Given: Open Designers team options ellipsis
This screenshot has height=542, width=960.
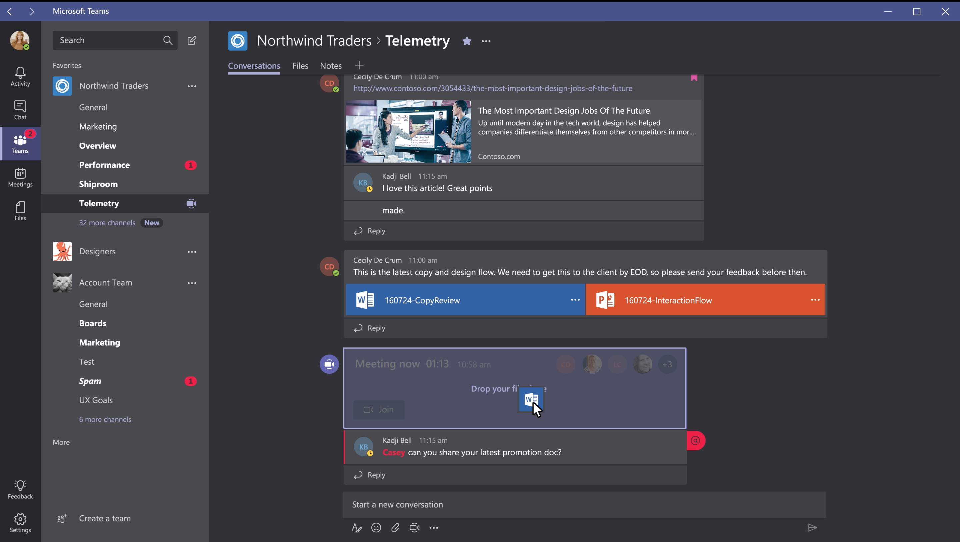Looking at the screenshot, I should coord(192,252).
